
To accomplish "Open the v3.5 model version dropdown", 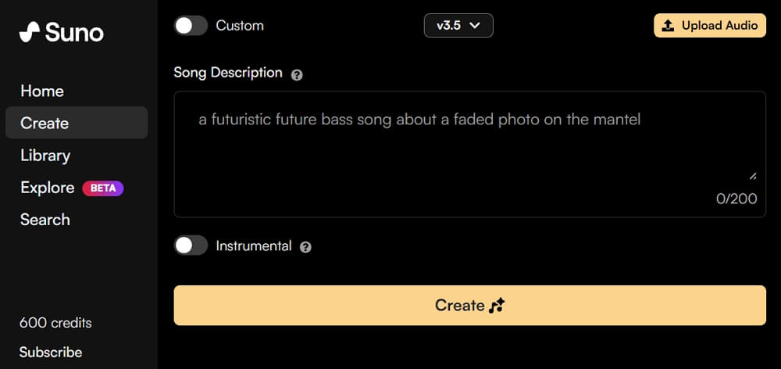I will (458, 26).
